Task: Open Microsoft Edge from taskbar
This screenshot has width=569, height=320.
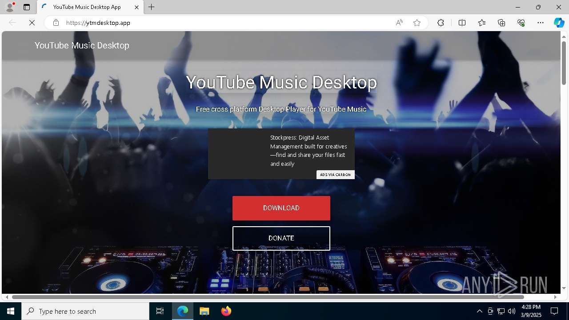Action: [x=183, y=311]
